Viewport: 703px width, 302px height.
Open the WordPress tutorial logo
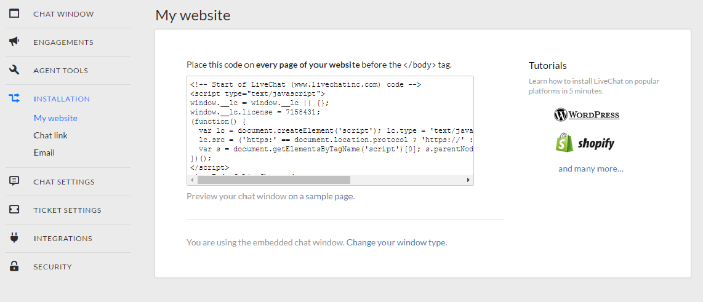point(587,114)
